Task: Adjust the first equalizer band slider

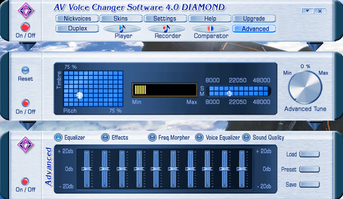Action: 87,169
